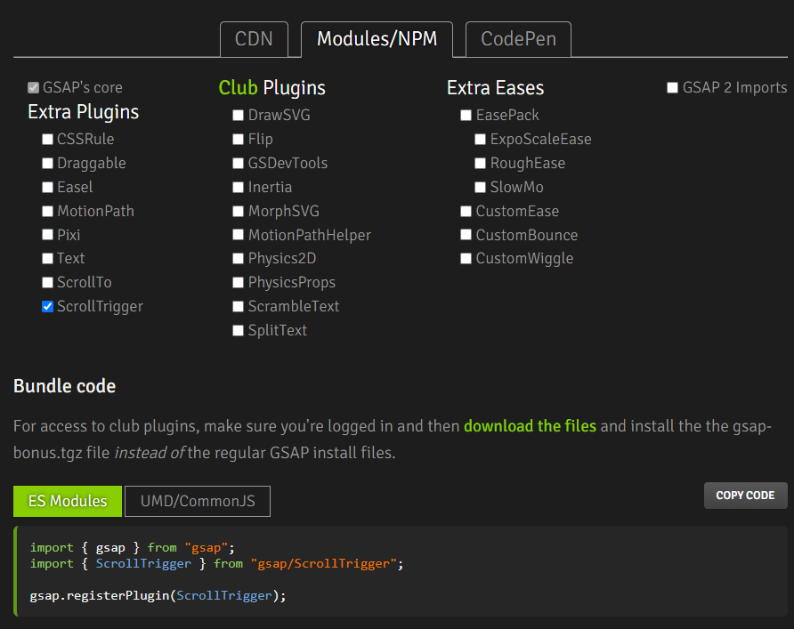This screenshot has height=629, width=794.
Task: Toggle the SplitText plugin checkbox
Action: tap(239, 331)
